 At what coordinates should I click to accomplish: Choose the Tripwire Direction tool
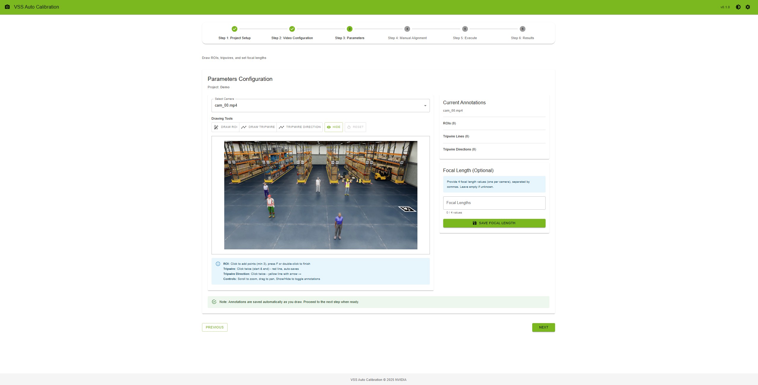[x=300, y=127]
